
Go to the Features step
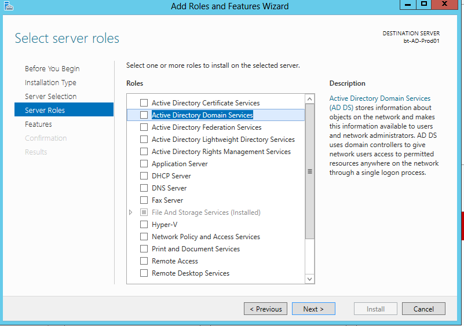38,124
